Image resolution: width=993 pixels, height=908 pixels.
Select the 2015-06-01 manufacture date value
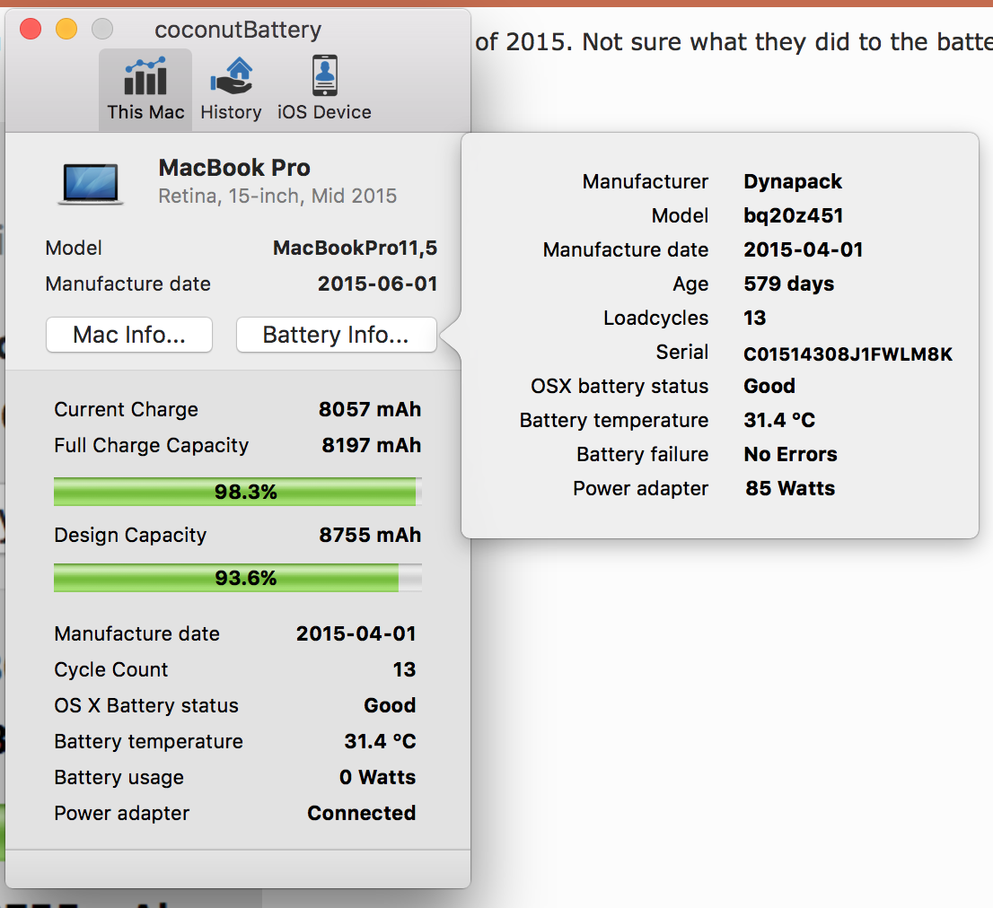click(378, 284)
